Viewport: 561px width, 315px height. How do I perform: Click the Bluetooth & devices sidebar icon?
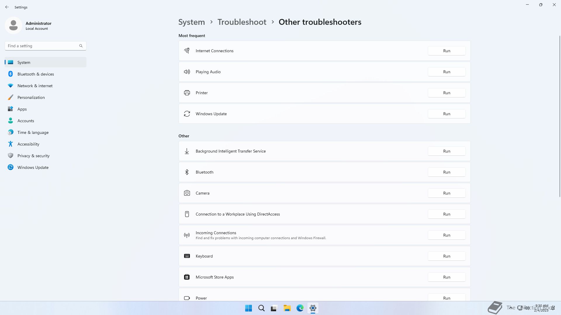(11, 74)
